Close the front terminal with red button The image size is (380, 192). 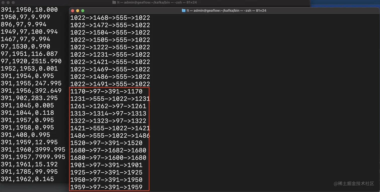pos(73,11)
